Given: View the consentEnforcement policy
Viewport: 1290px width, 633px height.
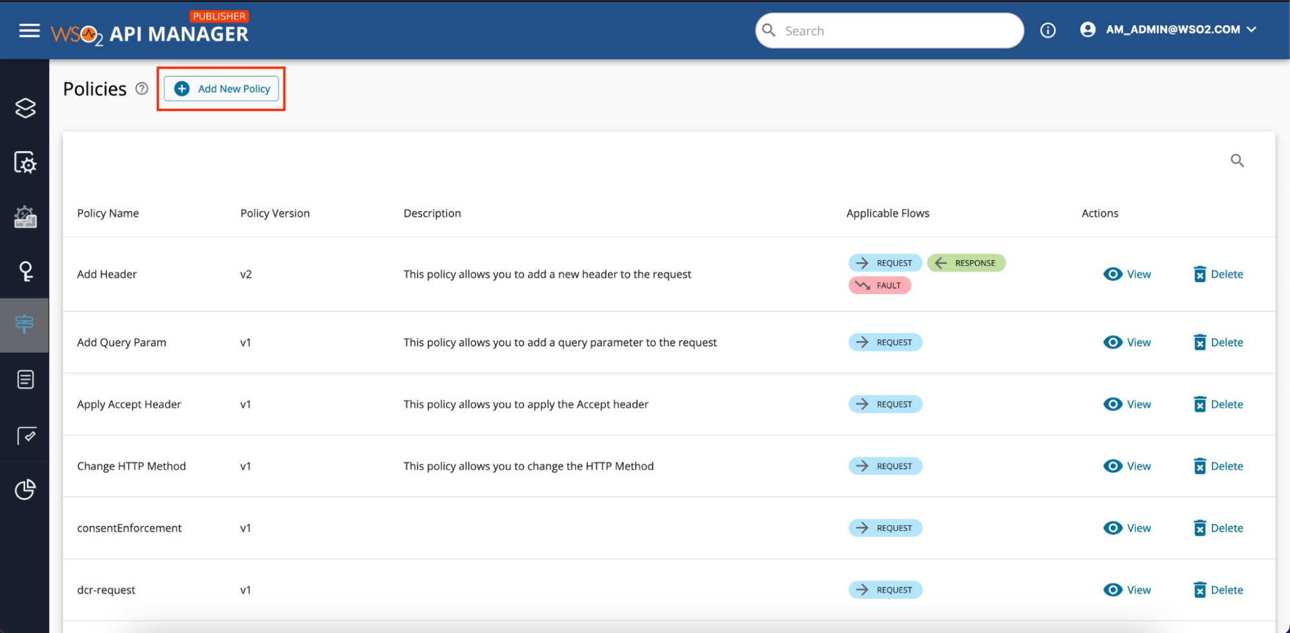Looking at the screenshot, I should click(x=1127, y=528).
